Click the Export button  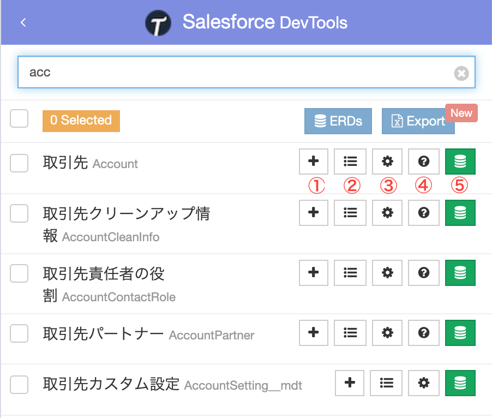point(418,121)
